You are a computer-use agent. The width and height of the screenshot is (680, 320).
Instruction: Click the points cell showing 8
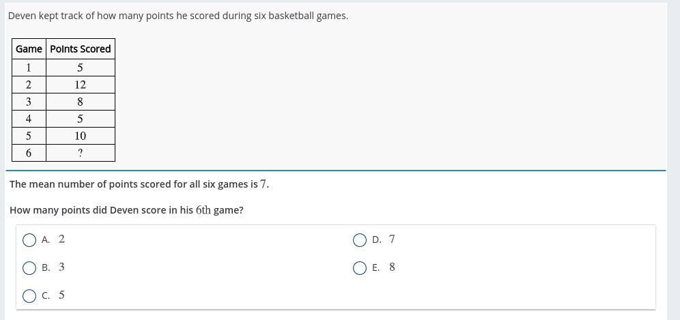click(80, 102)
